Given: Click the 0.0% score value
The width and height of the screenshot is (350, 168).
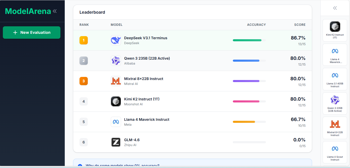Looking at the screenshot, I should click(299, 140).
